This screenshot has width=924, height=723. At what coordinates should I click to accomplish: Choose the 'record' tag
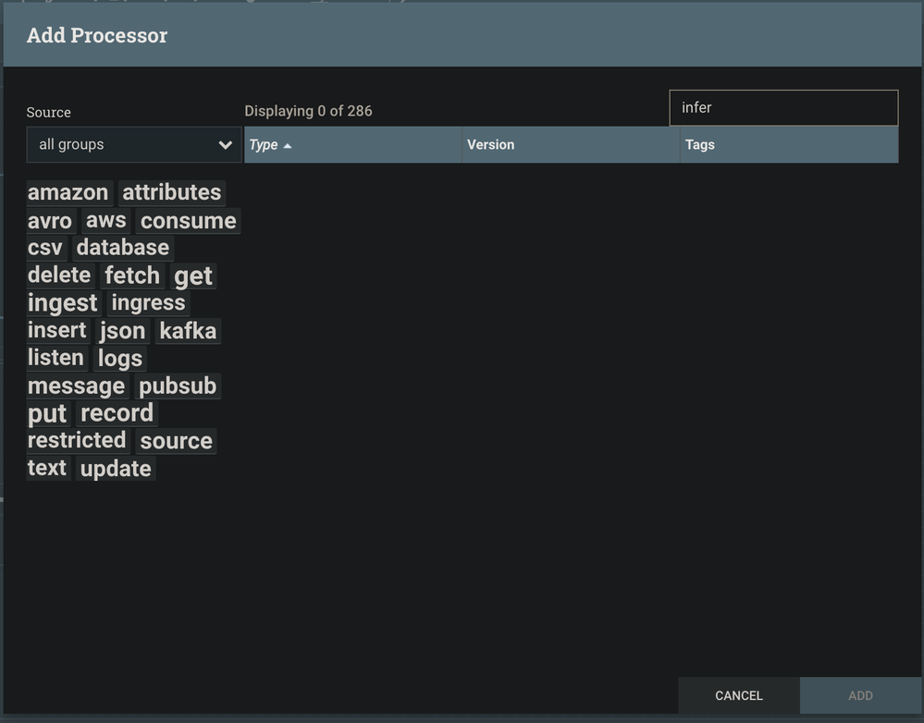117,413
